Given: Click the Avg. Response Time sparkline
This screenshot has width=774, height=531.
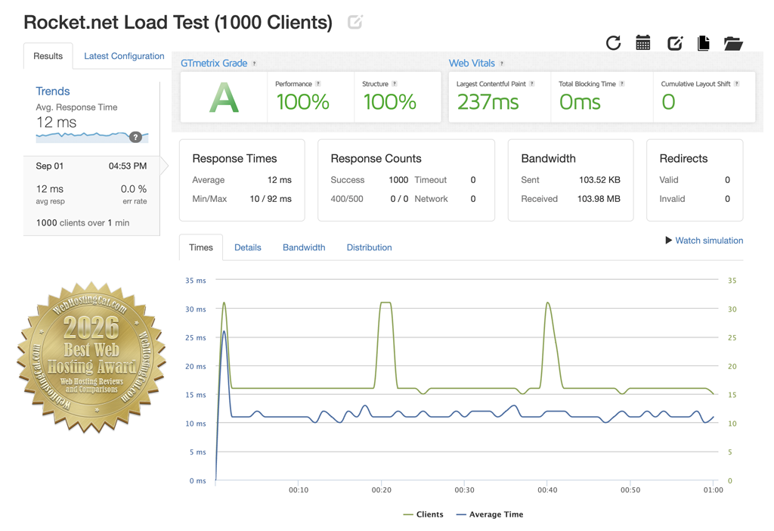Looking at the screenshot, I should pyautogui.click(x=91, y=137).
